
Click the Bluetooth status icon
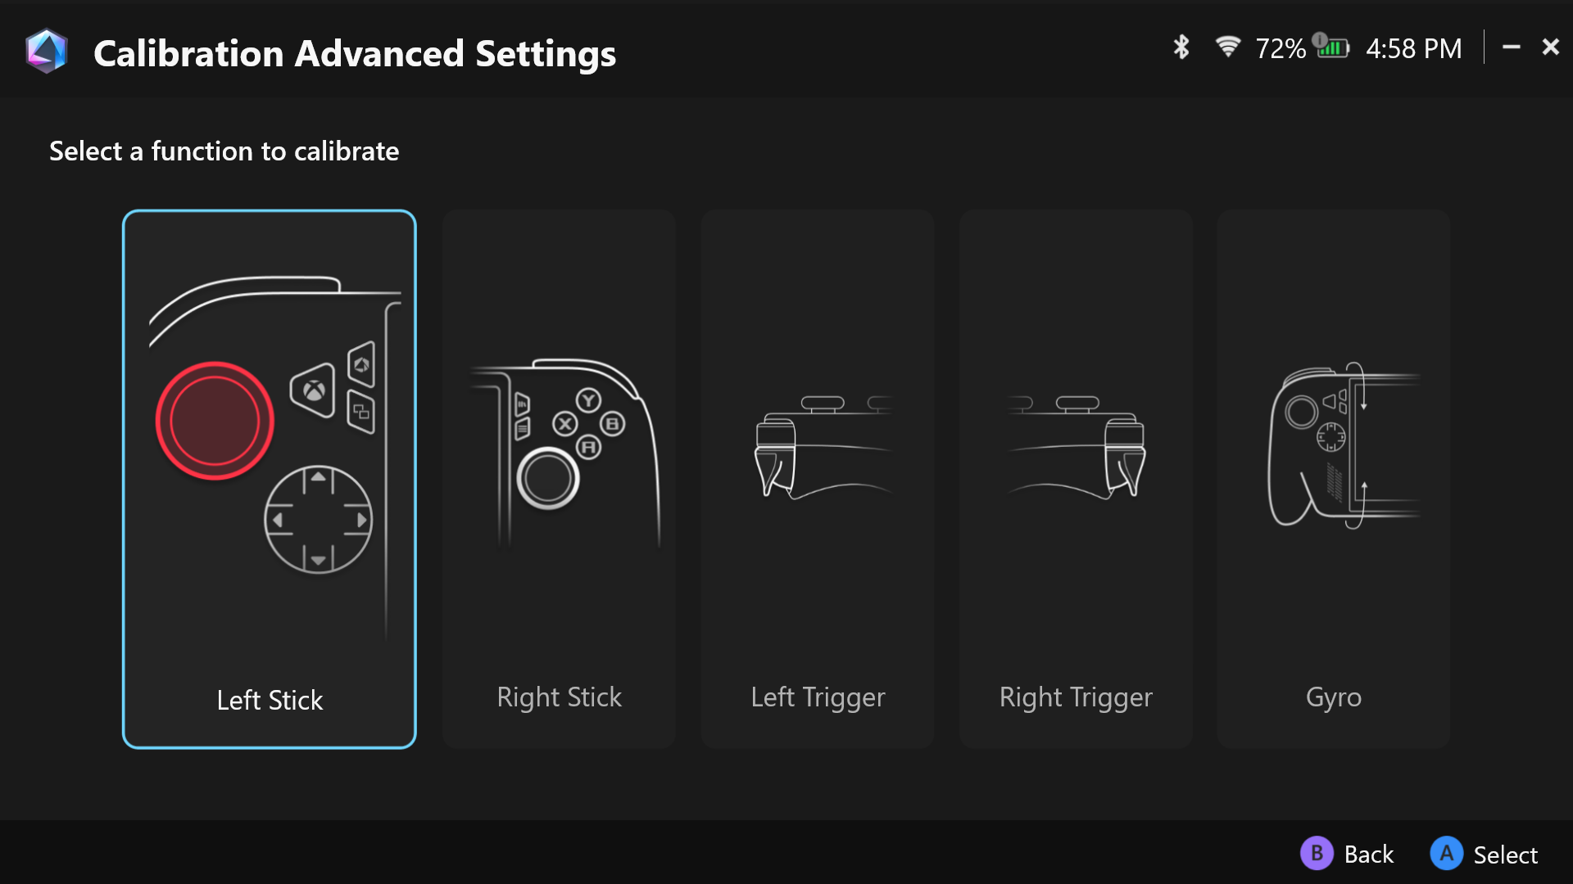(x=1181, y=47)
